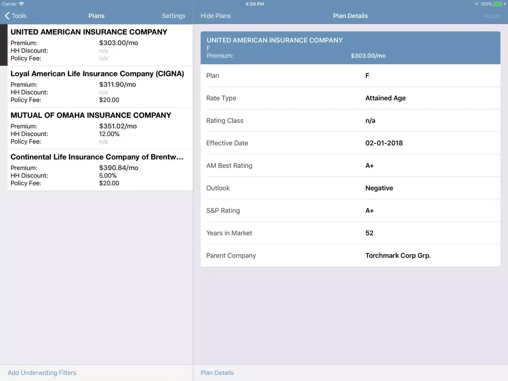Tap the Apply button
This screenshot has width=508, height=381.
492,16
